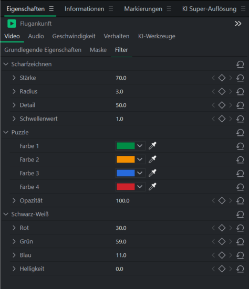The width and height of the screenshot is (249, 289).
Task: Toggle keyframe diamond for Opazität
Action: point(222,200)
